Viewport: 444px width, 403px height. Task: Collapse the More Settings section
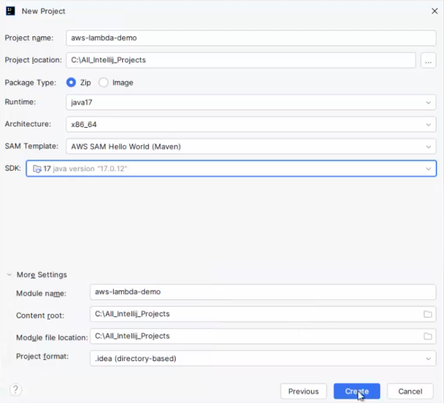pos(9,275)
